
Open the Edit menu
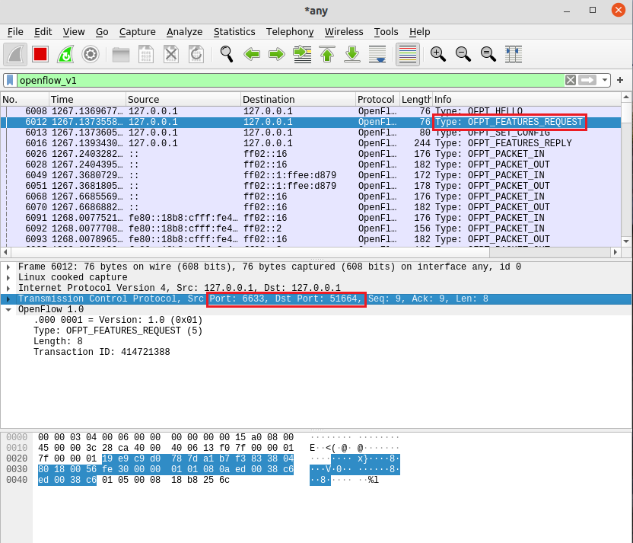point(43,31)
